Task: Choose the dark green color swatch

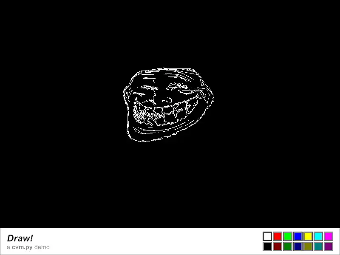Action: (x=288, y=246)
